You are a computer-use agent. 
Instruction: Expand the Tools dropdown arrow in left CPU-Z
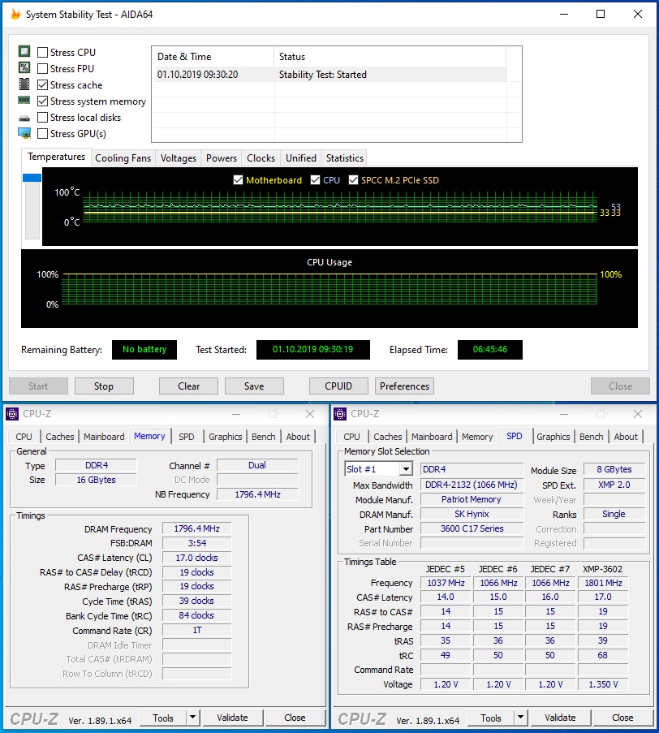point(192,717)
